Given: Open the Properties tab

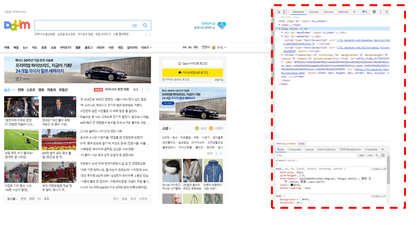Looking at the screenshot, I should 371,149.
